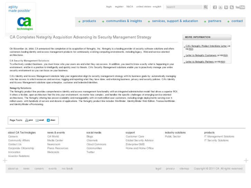Open Letter to Netegrity Partners PDF

tap(200, 62)
